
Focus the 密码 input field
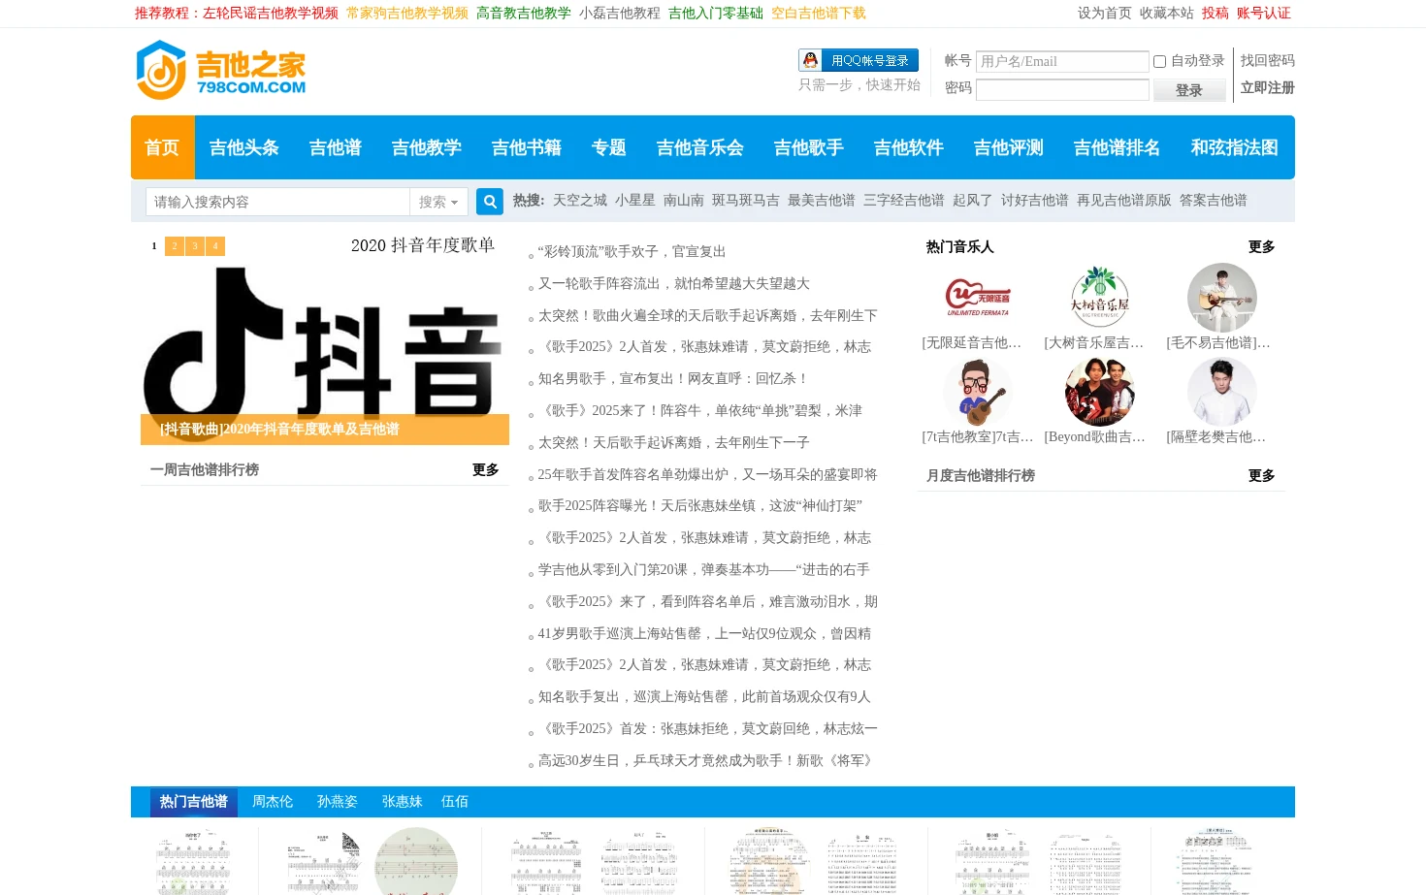coord(1062,90)
